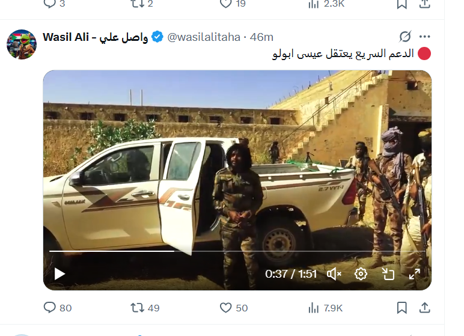The image size is (464, 336).
Task: Unmute the video audio
Action: click(334, 274)
